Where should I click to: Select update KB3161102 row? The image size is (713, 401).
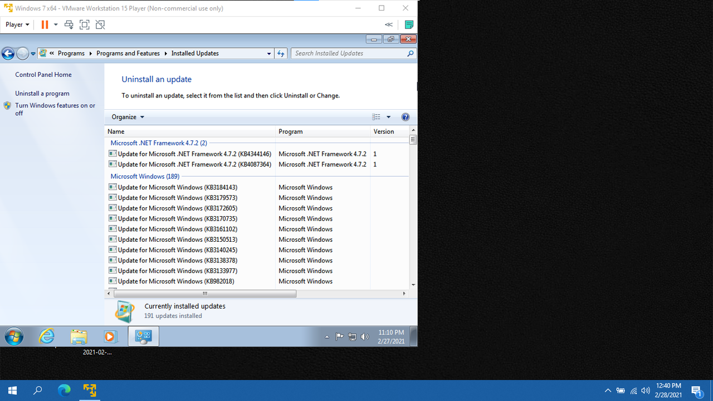coord(257,229)
